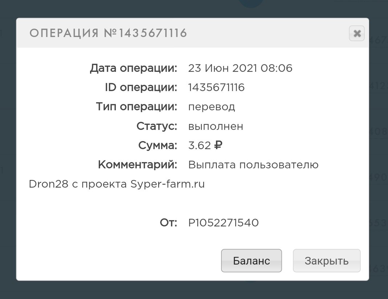The height and width of the screenshot is (299, 388).
Task: Click the Комментарий label
Action: [138, 165]
